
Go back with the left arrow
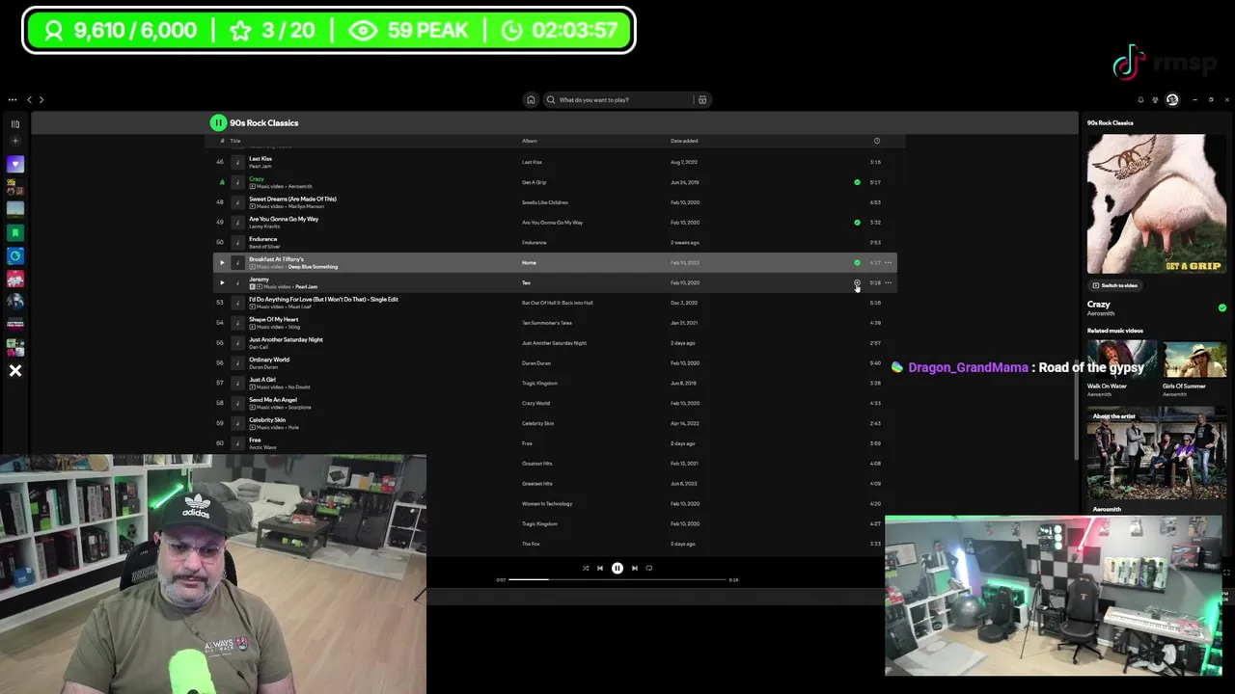click(x=29, y=99)
